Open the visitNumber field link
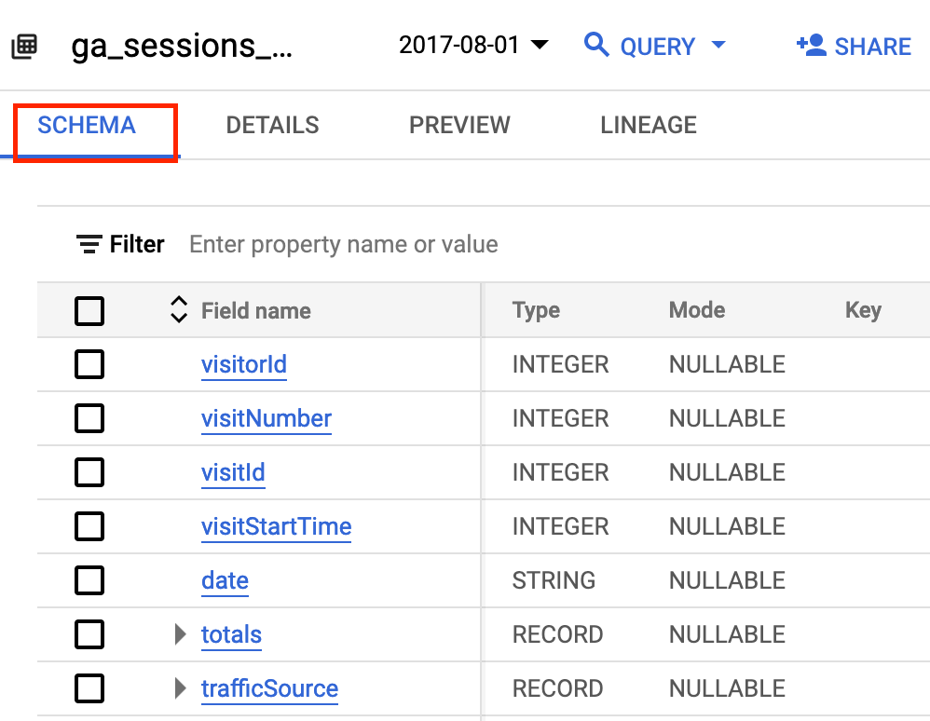This screenshot has height=721, width=930. point(267,418)
